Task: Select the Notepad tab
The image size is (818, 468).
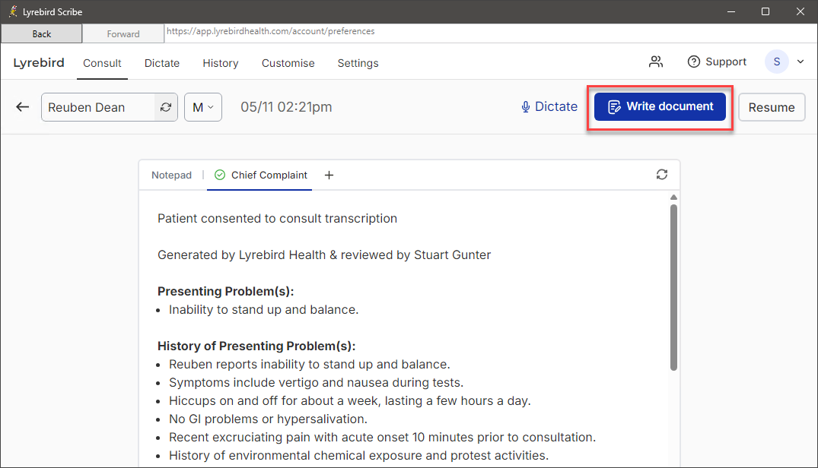Action: click(x=171, y=175)
